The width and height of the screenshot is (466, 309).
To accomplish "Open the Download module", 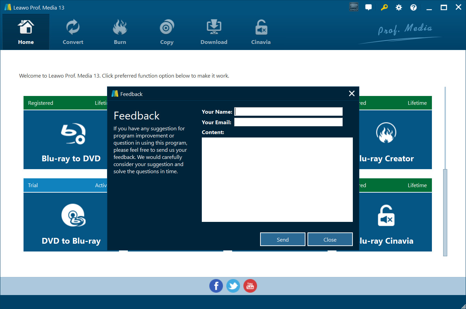I will click(x=214, y=32).
